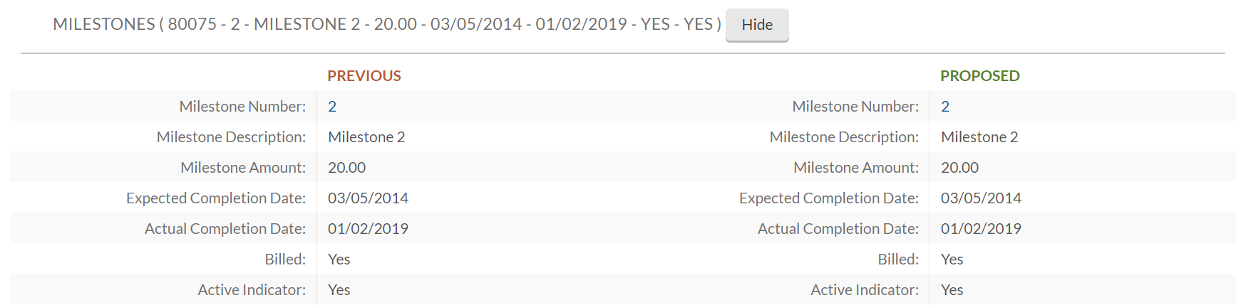Select the proposed Billed value Yes
The image size is (1246, 305).
tap(952, 259)
